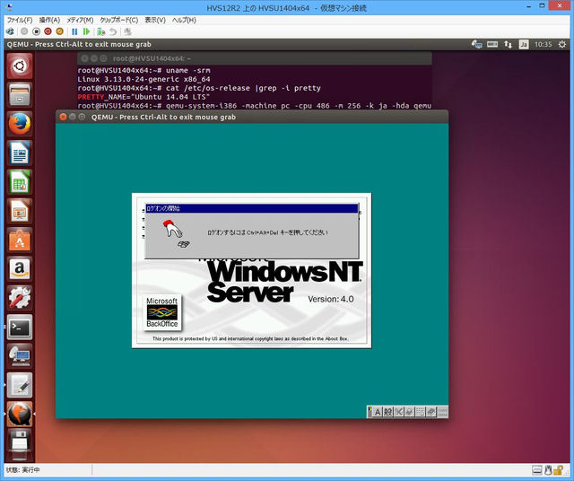The width and height of the screenshot is (574, 481).
Task: Open the Ja input method indicator
Action: (524, 44)
